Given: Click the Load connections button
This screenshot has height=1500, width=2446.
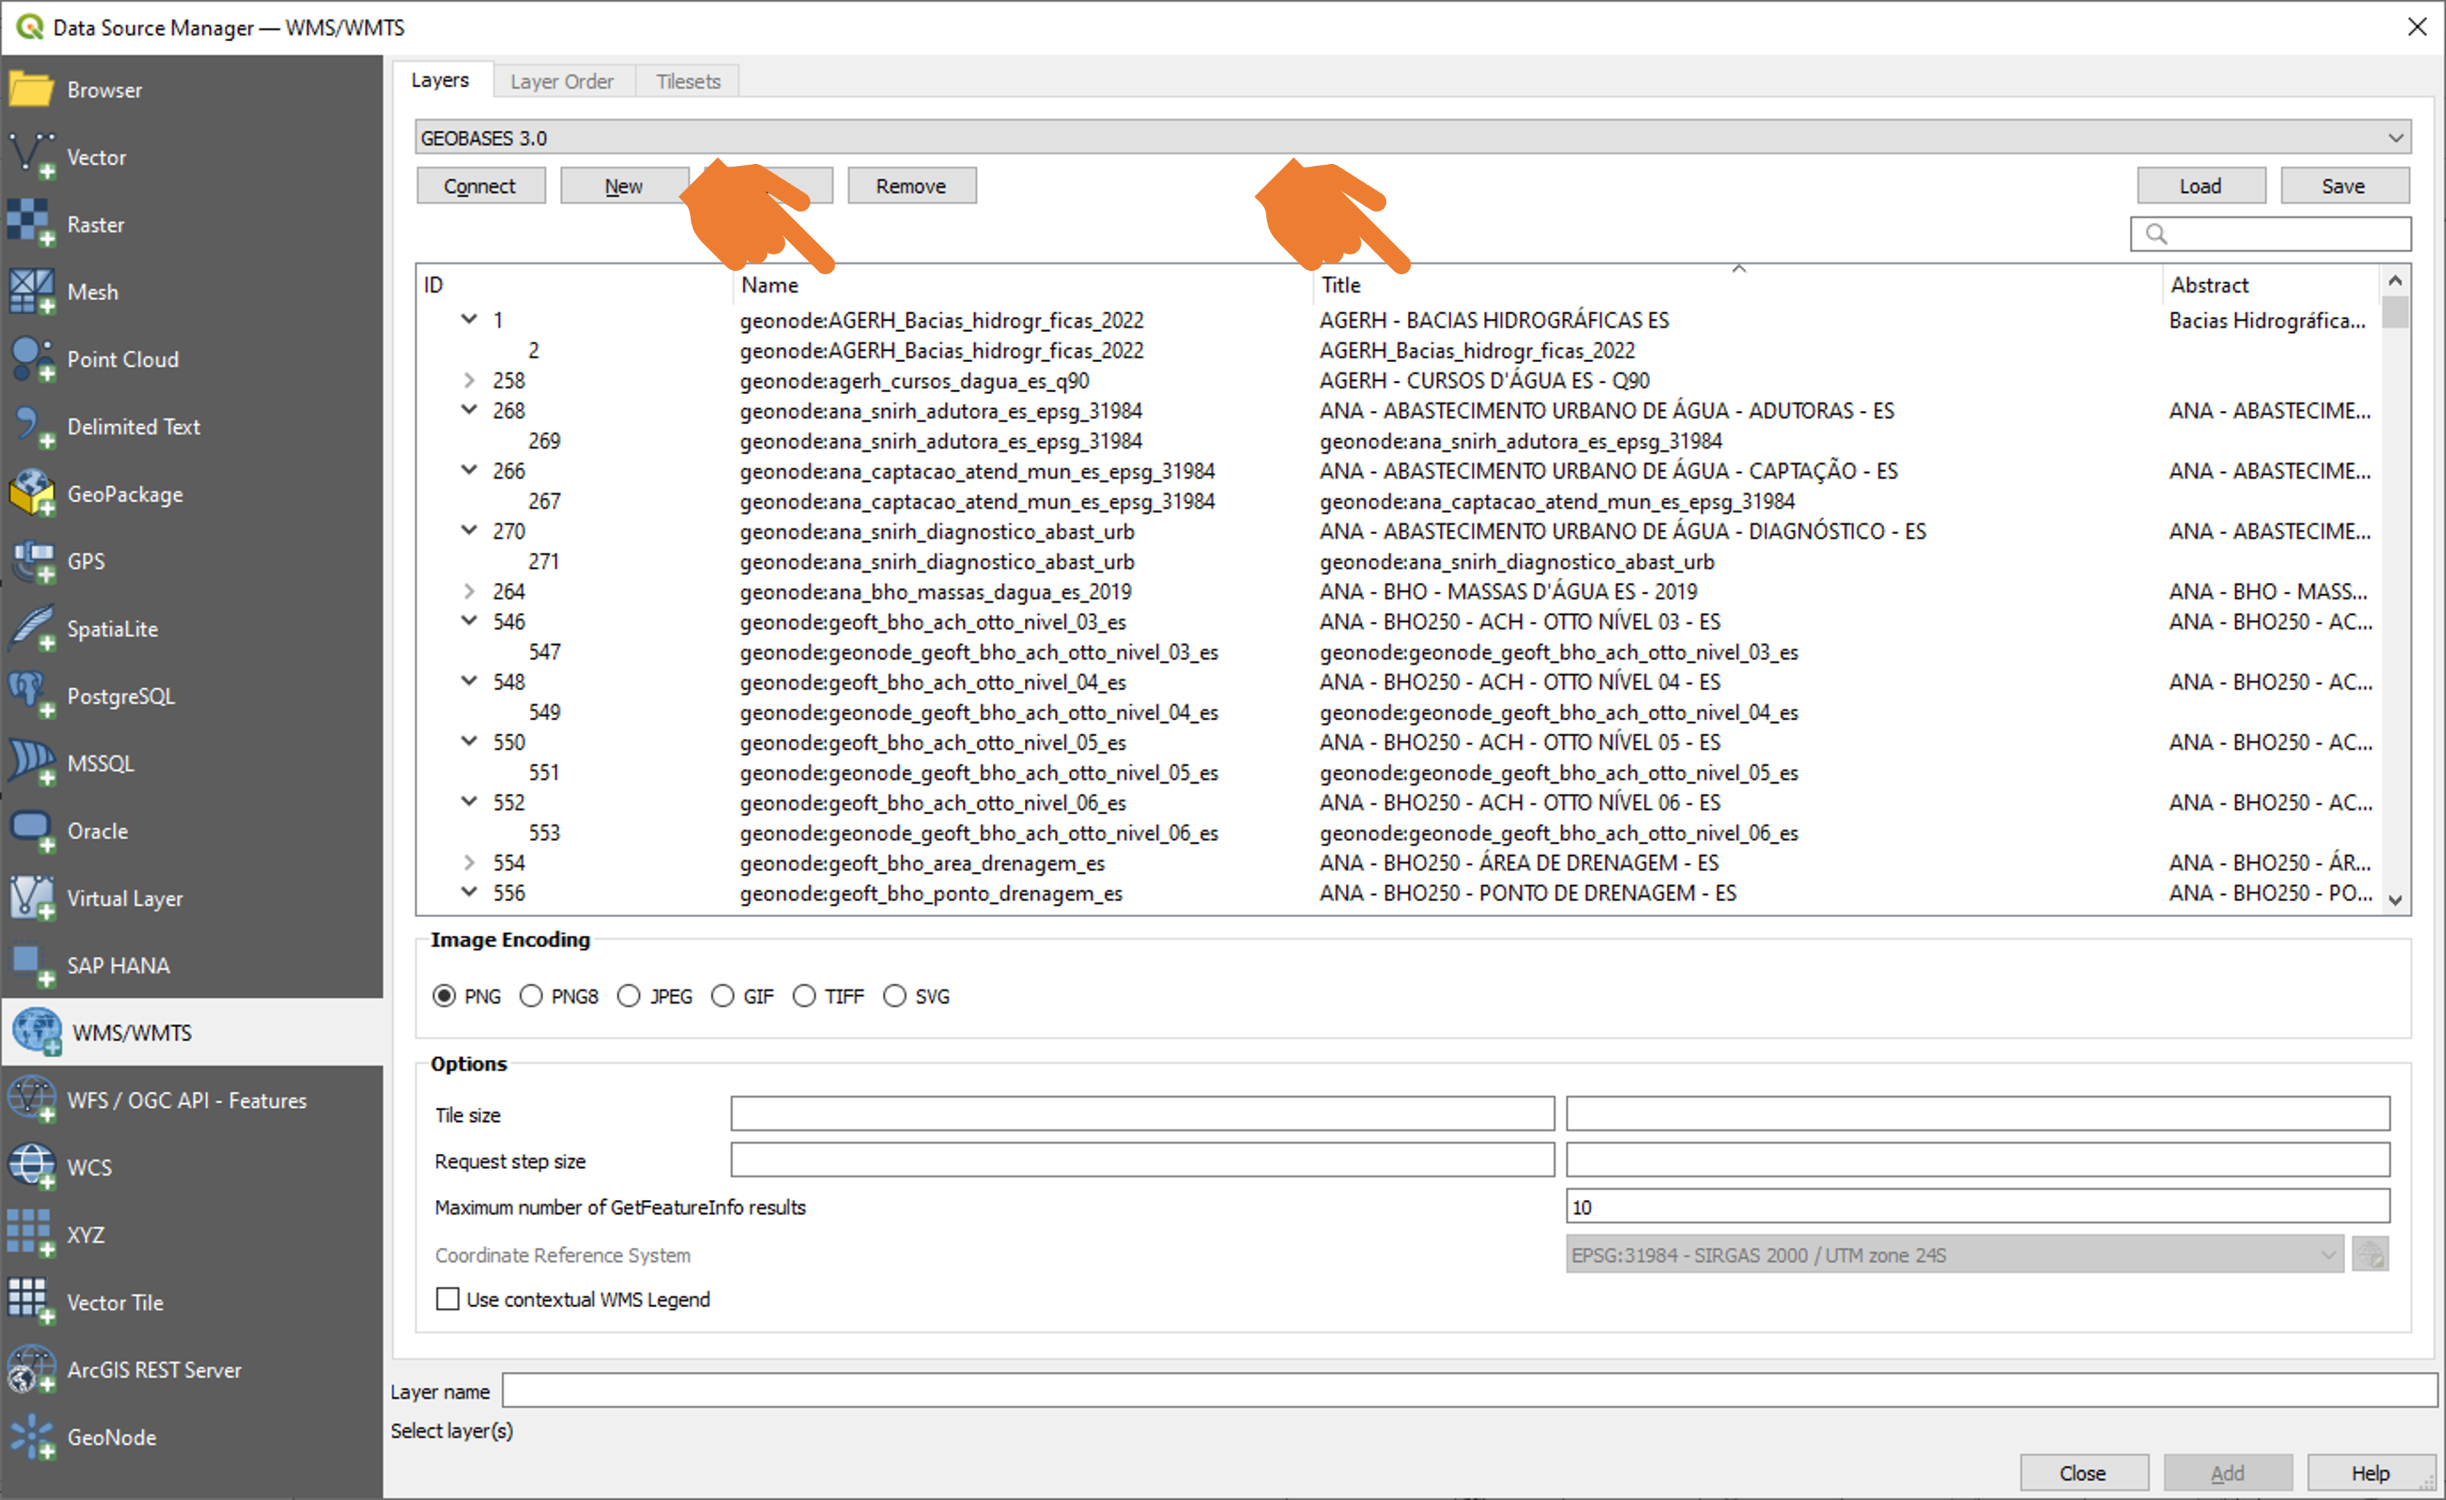Looking at the screenshot, I should (x=2201, y=185).
